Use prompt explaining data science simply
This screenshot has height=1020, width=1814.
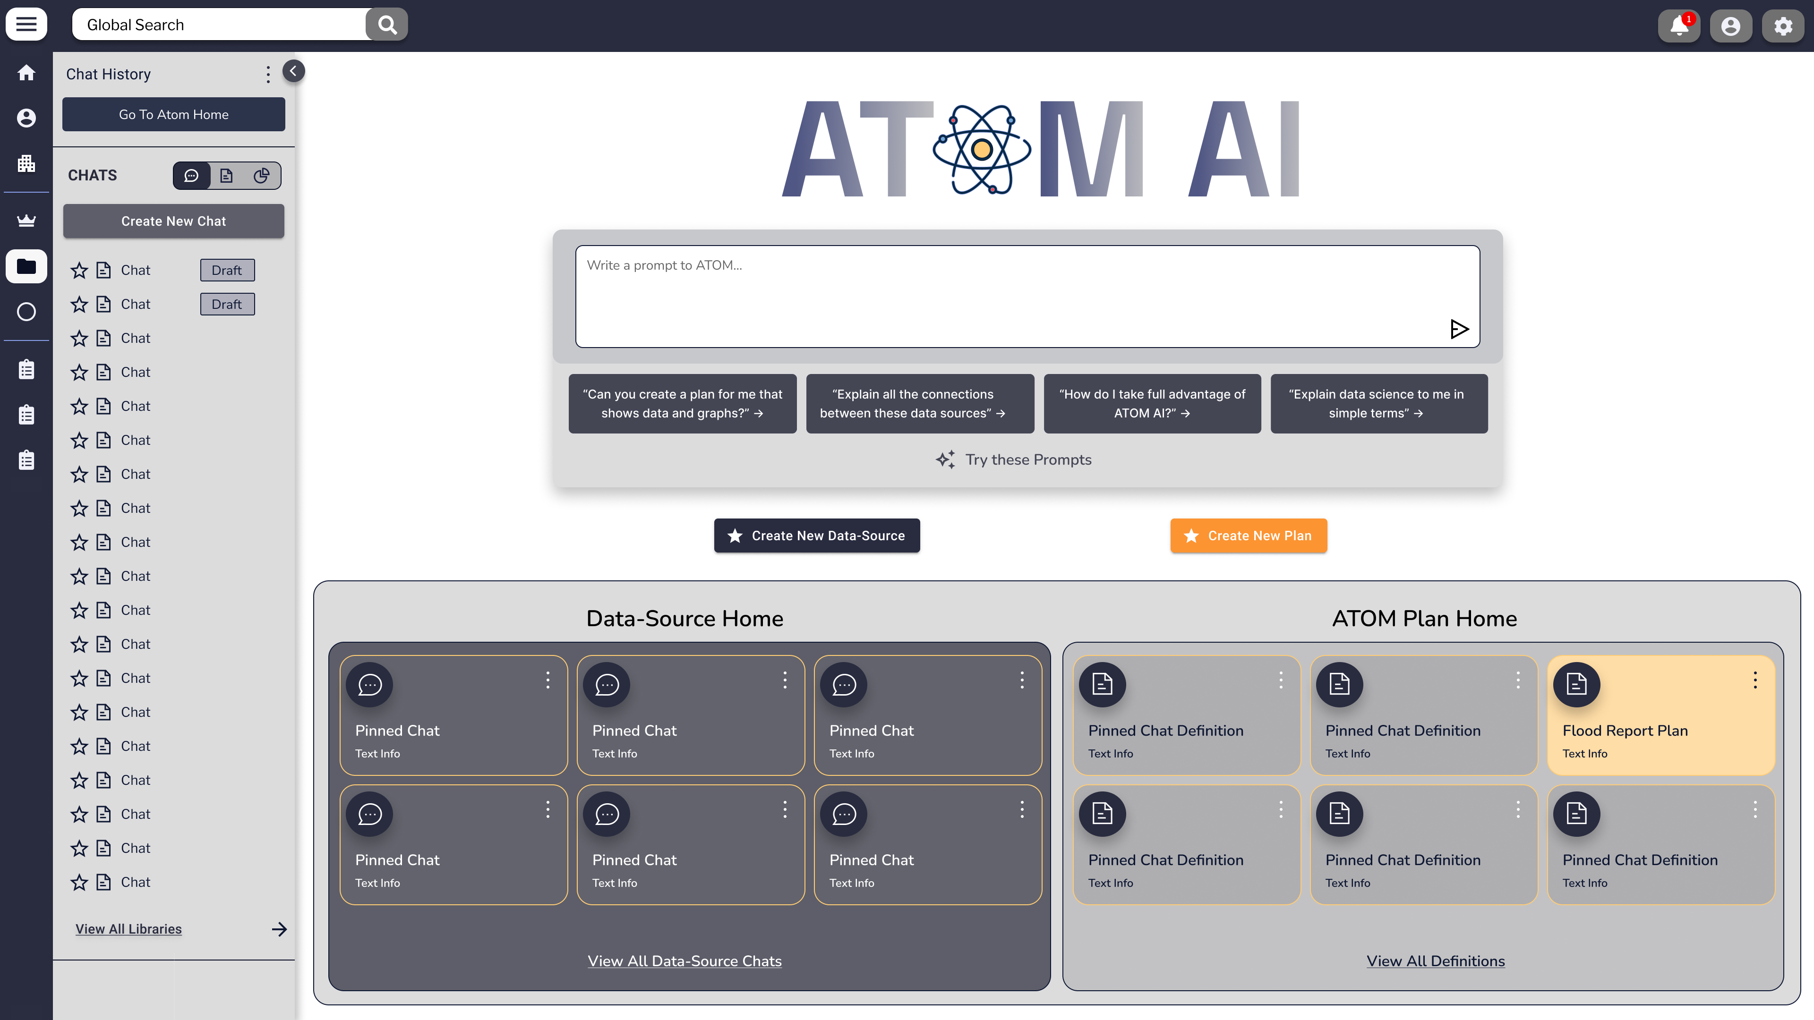pyautogui.click(x=1379, y=403)
